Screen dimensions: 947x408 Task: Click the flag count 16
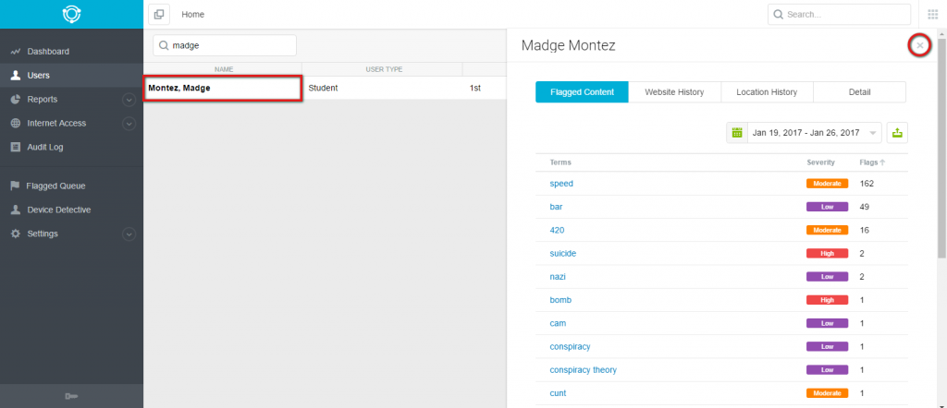pyautogui.click(x=865, y=230)
